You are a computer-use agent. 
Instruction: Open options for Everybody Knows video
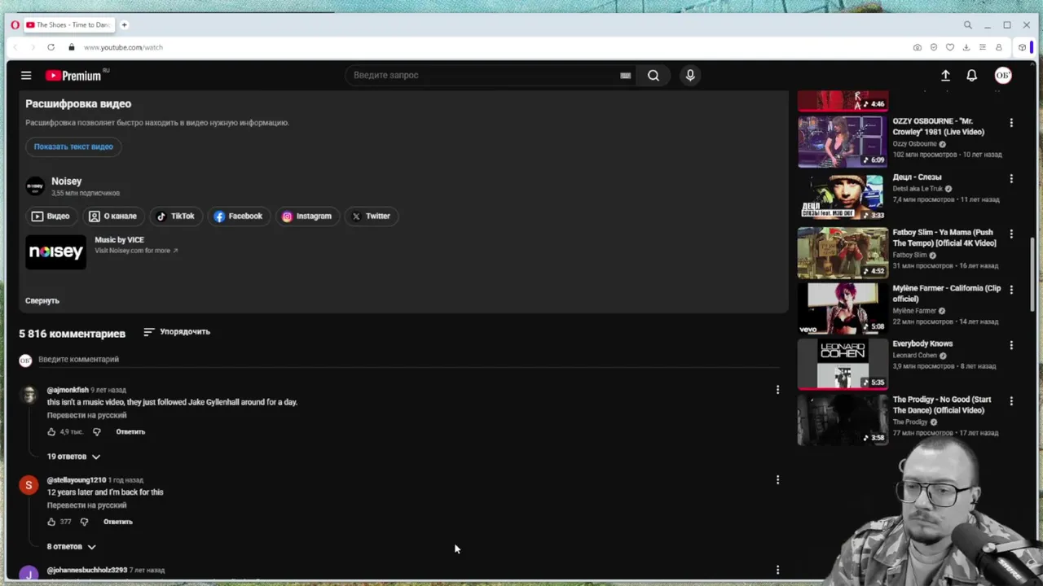coord(1011,345)
